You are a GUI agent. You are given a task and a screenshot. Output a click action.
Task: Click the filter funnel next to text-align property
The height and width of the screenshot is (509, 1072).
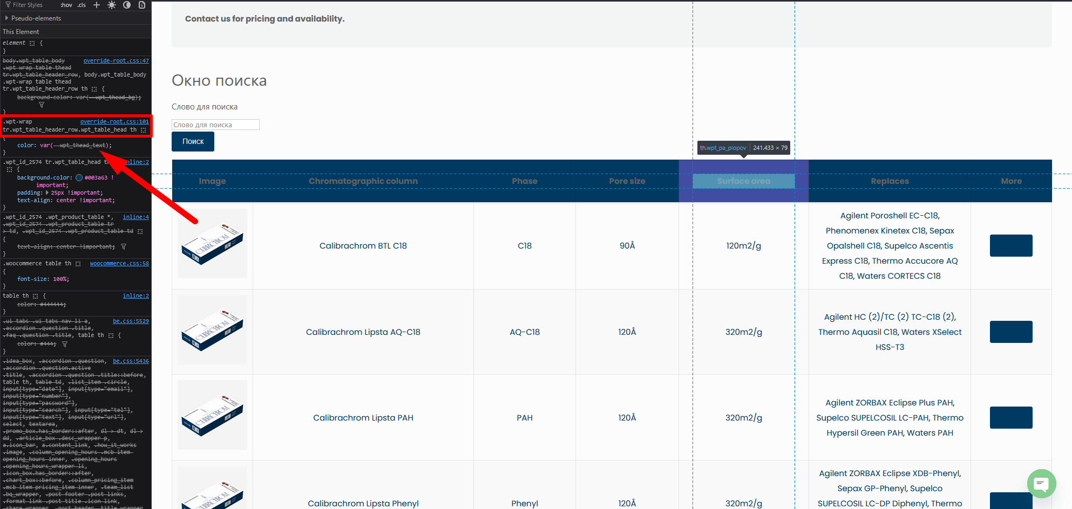tap(124, 247)
